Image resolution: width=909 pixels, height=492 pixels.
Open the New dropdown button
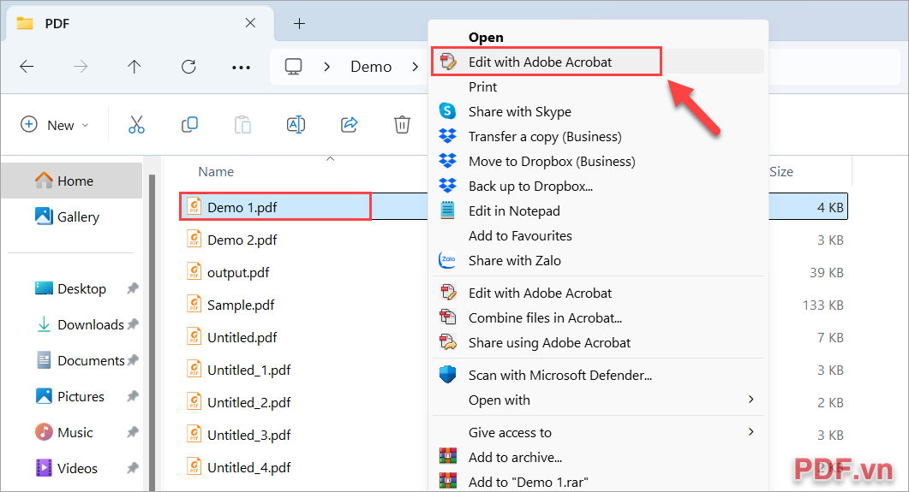coord(55,125)
